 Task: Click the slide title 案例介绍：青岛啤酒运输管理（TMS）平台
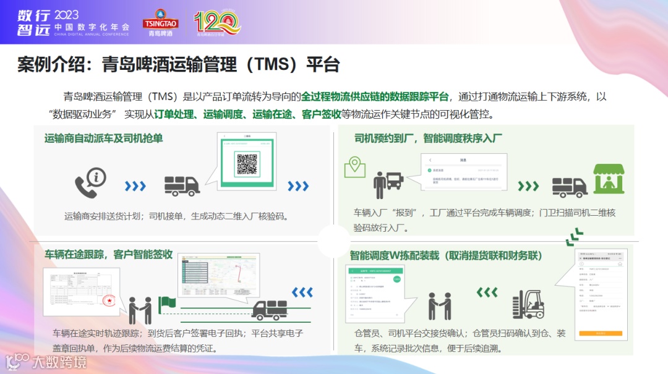pos(179,64)
